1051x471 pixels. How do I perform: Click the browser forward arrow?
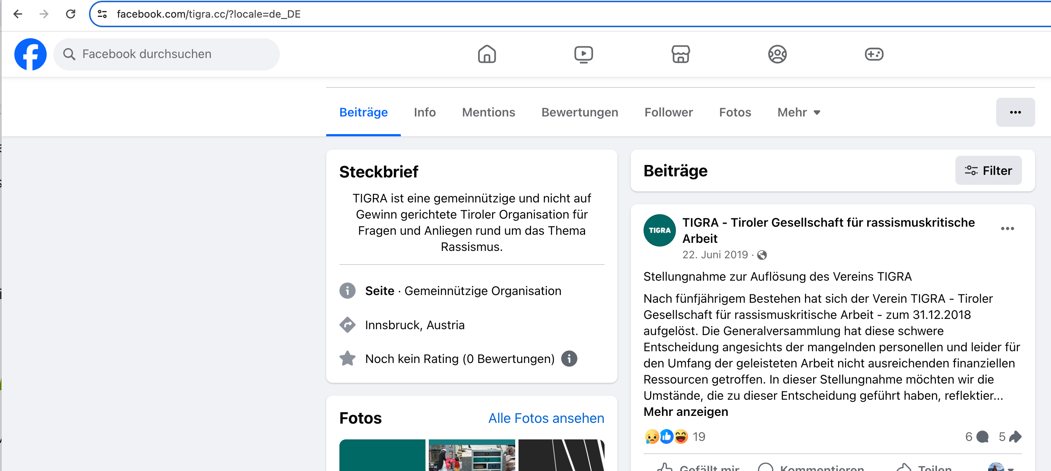tap(44, 14)
